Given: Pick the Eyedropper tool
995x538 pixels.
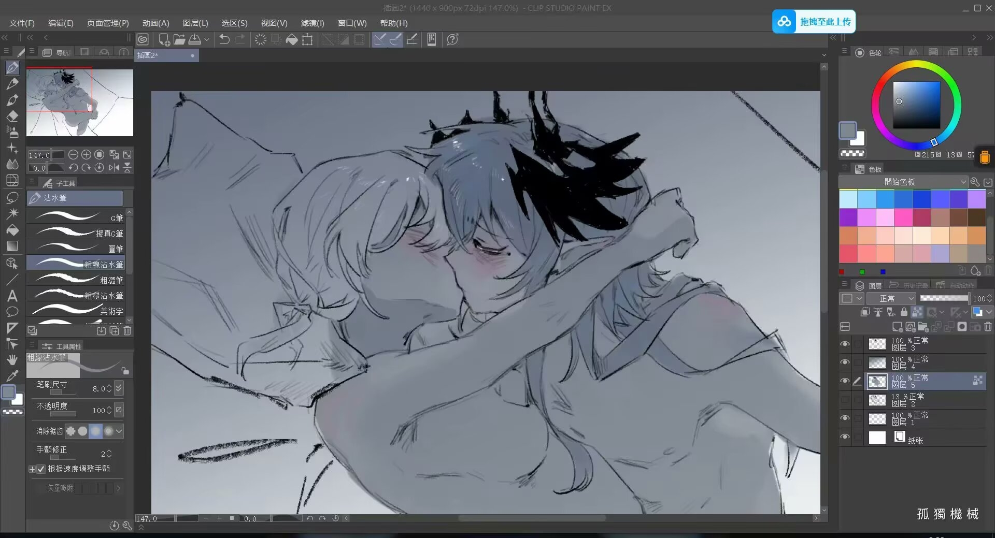Looking at the screenshot, I should [12, 375].
